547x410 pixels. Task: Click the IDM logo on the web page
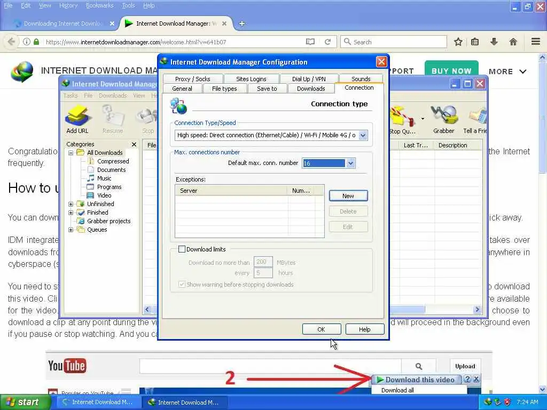coord(22,71)
